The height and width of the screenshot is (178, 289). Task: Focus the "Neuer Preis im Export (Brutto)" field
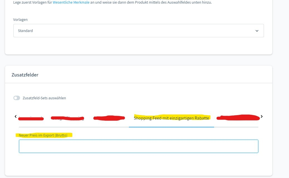coord(139,146)
